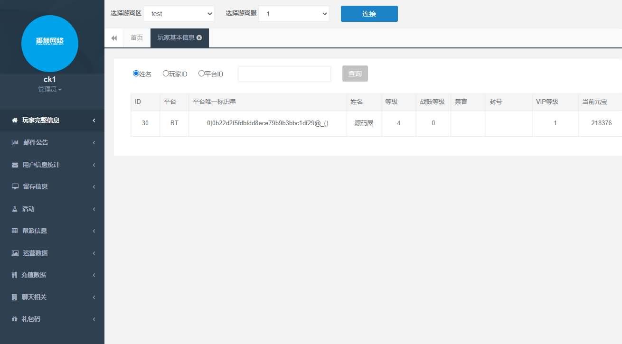Click inside the search input field
The image size is (622, 344).
click(x=284, y=74)
